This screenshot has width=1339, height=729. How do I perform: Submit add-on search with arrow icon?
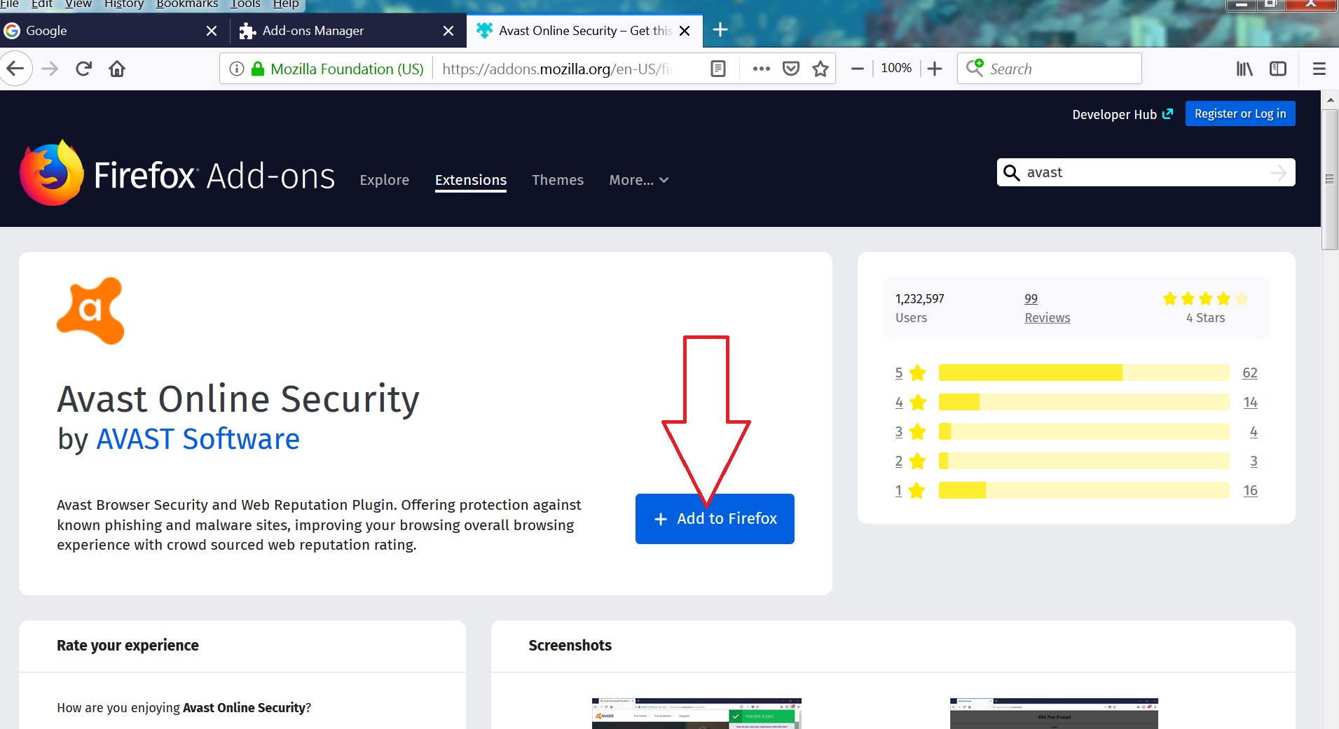pos(1279,172)
